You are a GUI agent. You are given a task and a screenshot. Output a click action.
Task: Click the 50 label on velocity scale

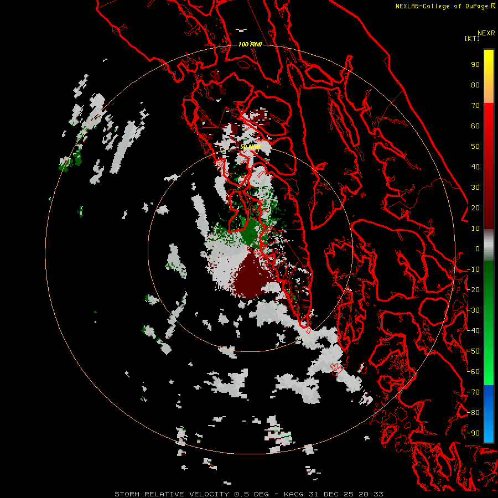[x=475, y=147]
